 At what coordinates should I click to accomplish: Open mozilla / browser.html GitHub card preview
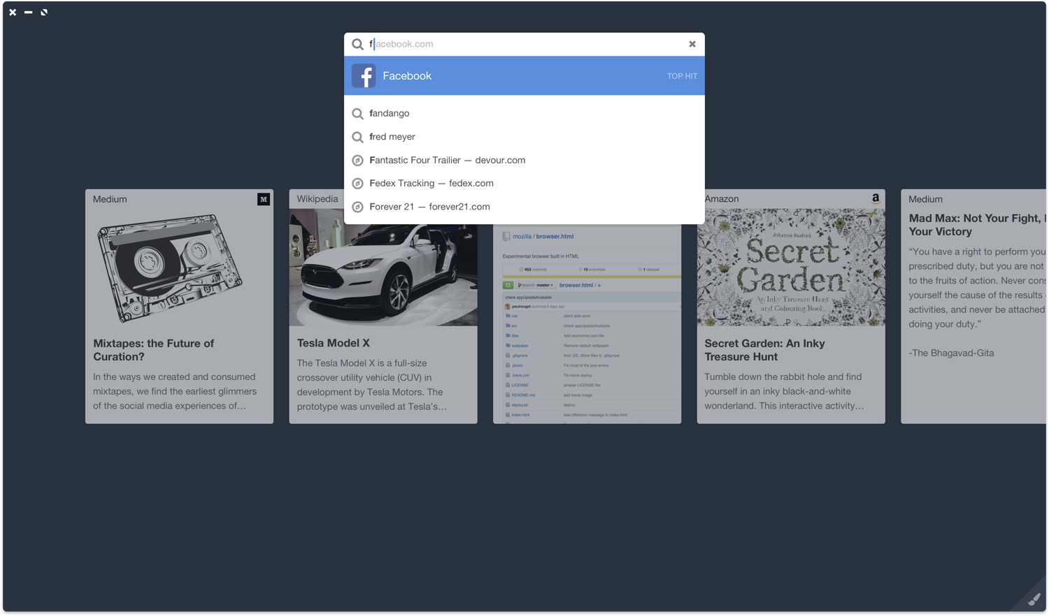[587, 324]
